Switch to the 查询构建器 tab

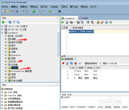(78, 28)
